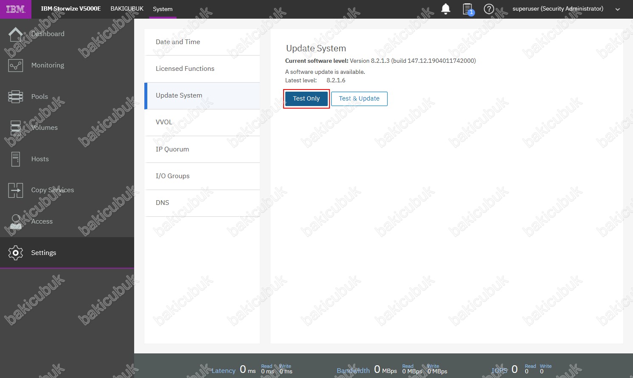633x378 pixels.
Task: Click the Hosts server icon
Action: coord(16,159)
